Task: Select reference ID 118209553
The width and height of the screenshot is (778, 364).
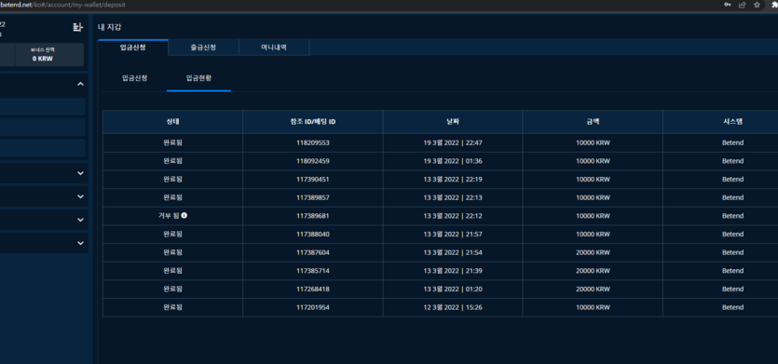Action: click(312, 142)
